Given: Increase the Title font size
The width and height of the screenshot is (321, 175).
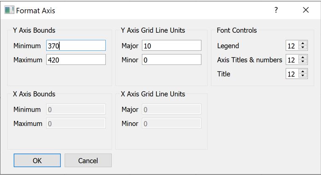Looking at the screenshot, I should (303, 71).
